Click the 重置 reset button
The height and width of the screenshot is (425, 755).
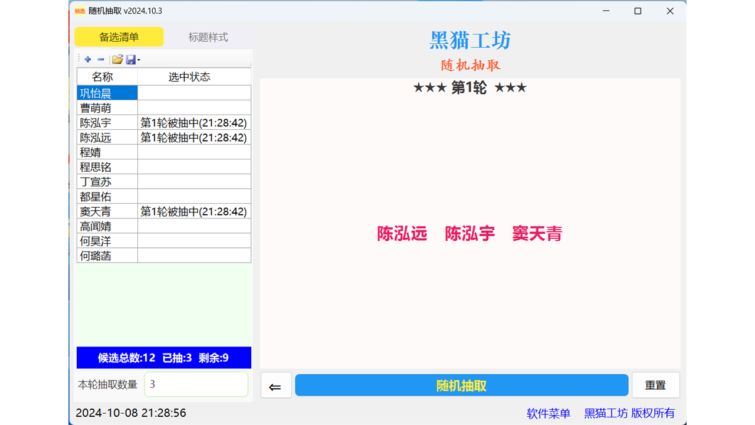click(x=656, y=385)
